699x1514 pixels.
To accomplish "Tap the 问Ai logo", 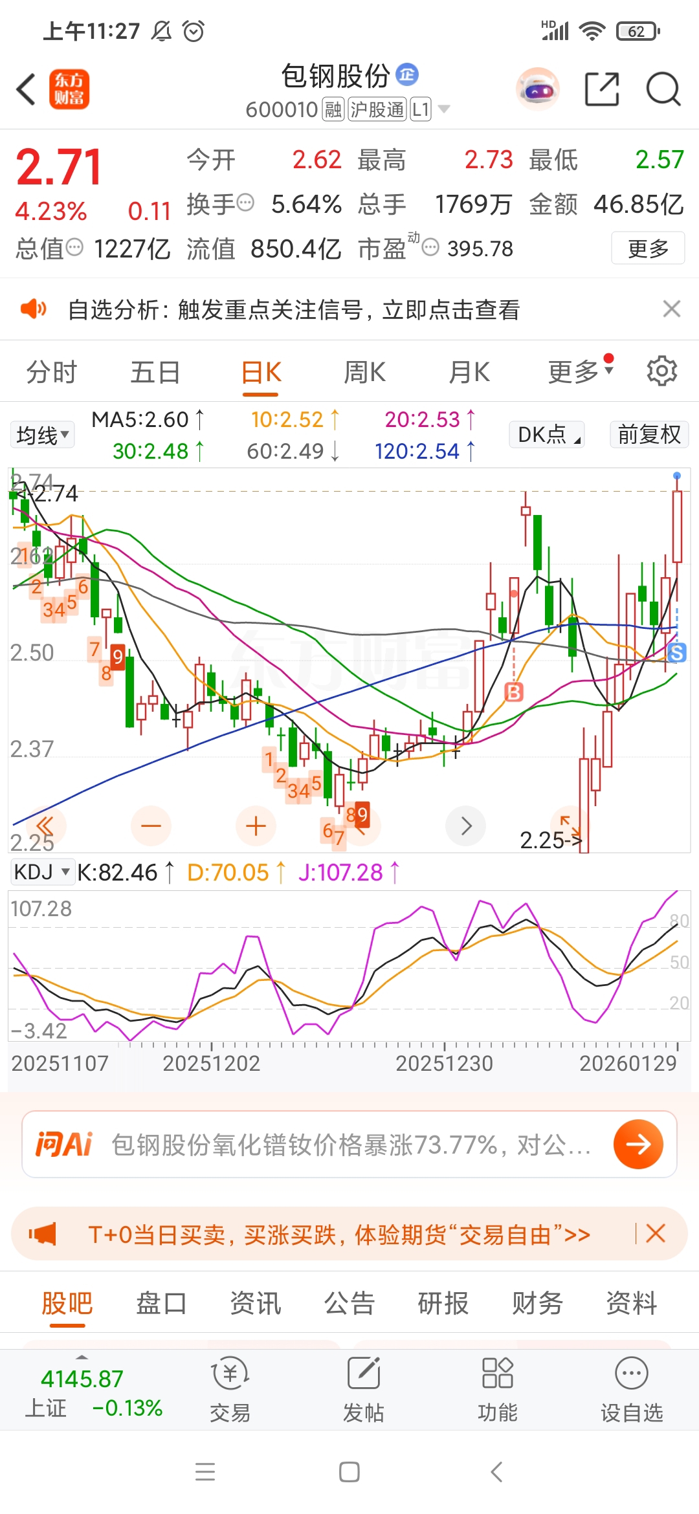I will [64, 1145].
